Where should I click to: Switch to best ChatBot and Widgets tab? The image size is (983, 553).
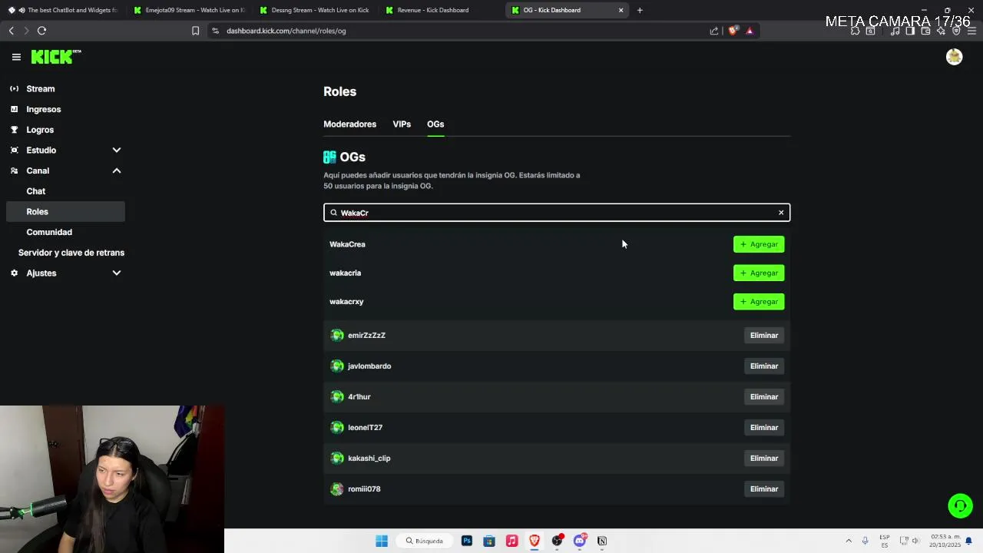click(x=63, y=10)
